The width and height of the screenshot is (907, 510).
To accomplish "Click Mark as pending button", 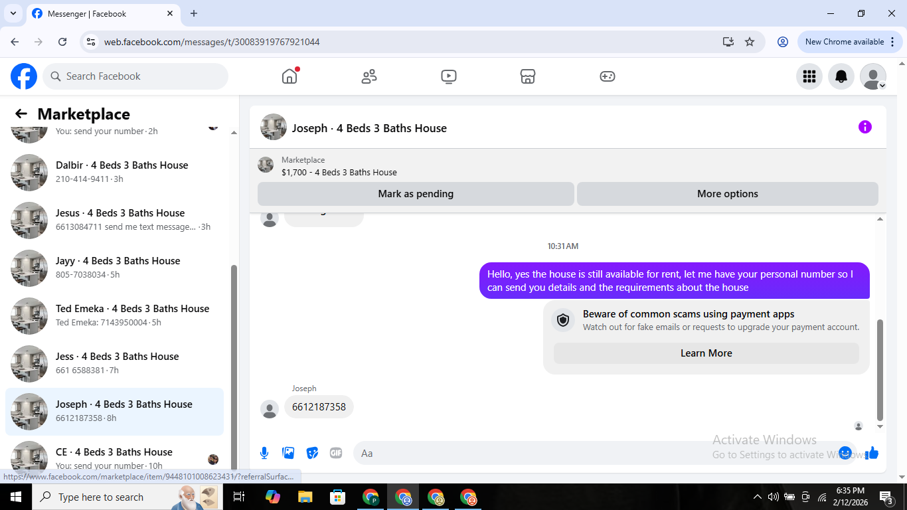I will click(416, 194).
